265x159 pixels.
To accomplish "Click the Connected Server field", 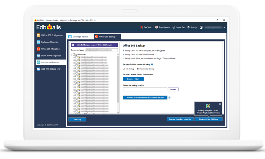I will [102, 50].
